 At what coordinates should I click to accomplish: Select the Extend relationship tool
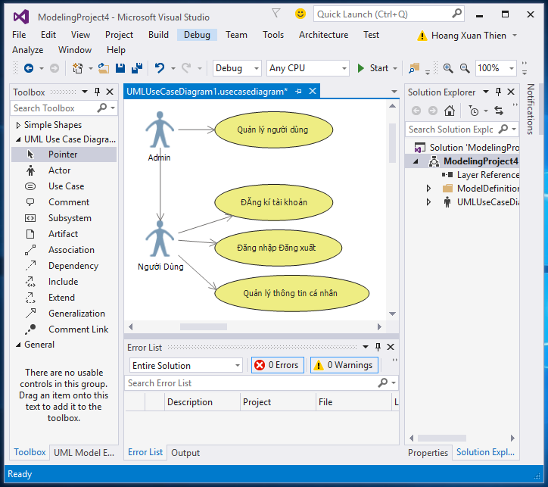click(61, 298)
